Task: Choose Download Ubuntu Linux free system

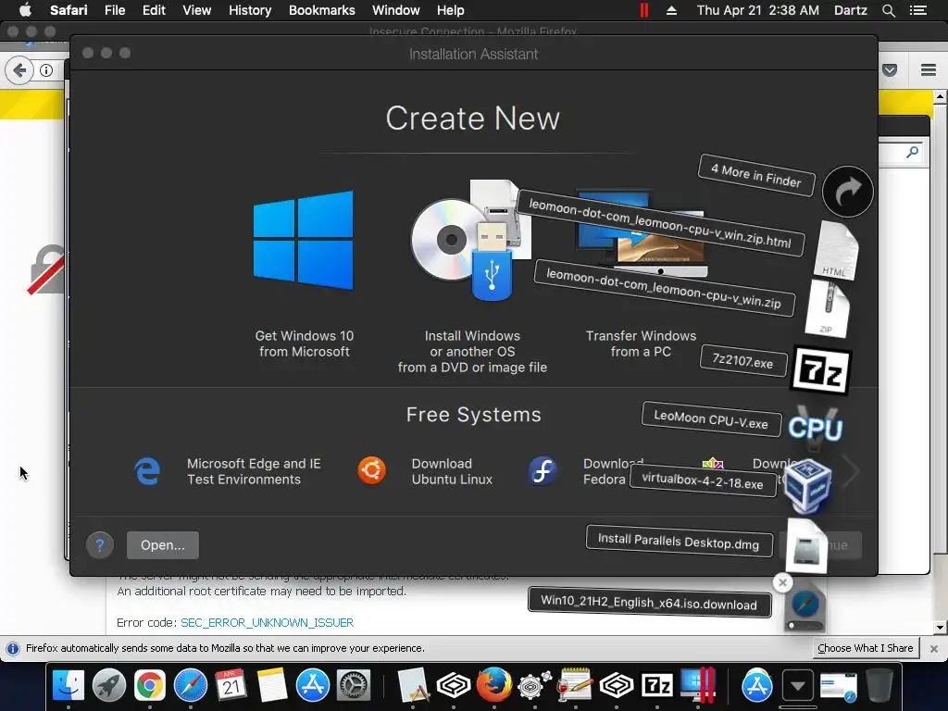Action: coord(425,471)
